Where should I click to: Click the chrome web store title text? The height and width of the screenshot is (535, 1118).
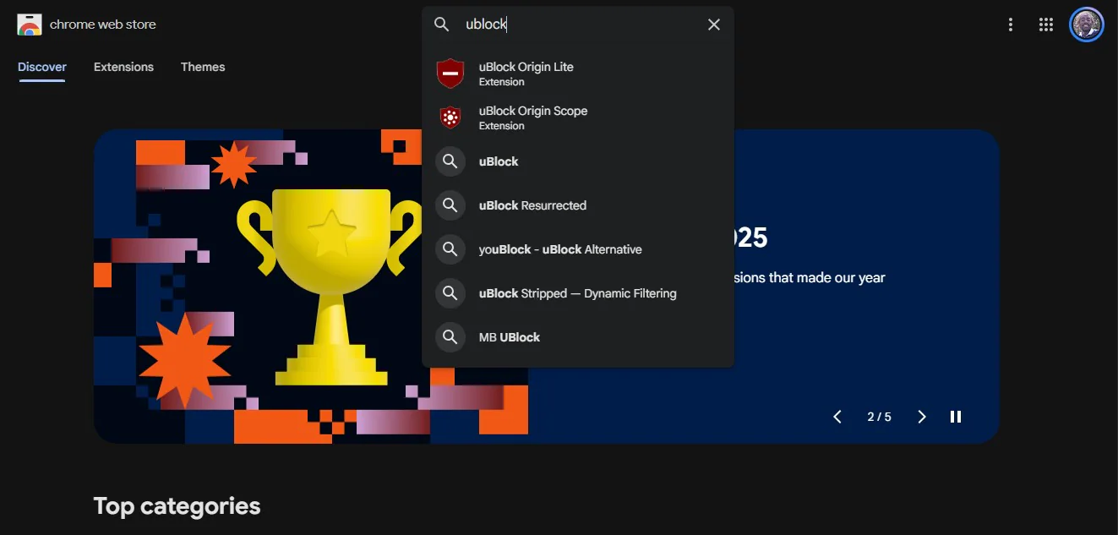click(x=103, y=25)
